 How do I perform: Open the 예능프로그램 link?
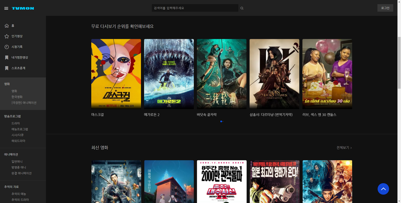coord(20,129)
